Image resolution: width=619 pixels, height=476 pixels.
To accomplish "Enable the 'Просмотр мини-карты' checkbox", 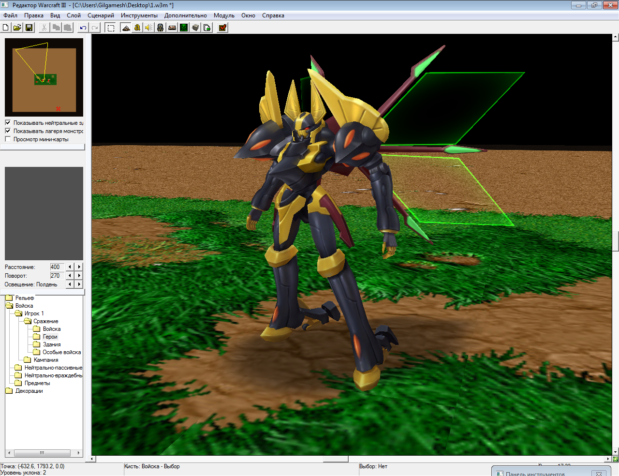I will (8, 139).
